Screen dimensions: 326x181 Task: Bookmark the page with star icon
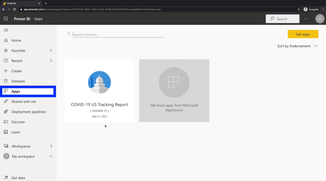coord(299,9)
